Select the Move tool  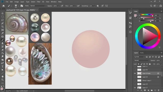(3, 13)
